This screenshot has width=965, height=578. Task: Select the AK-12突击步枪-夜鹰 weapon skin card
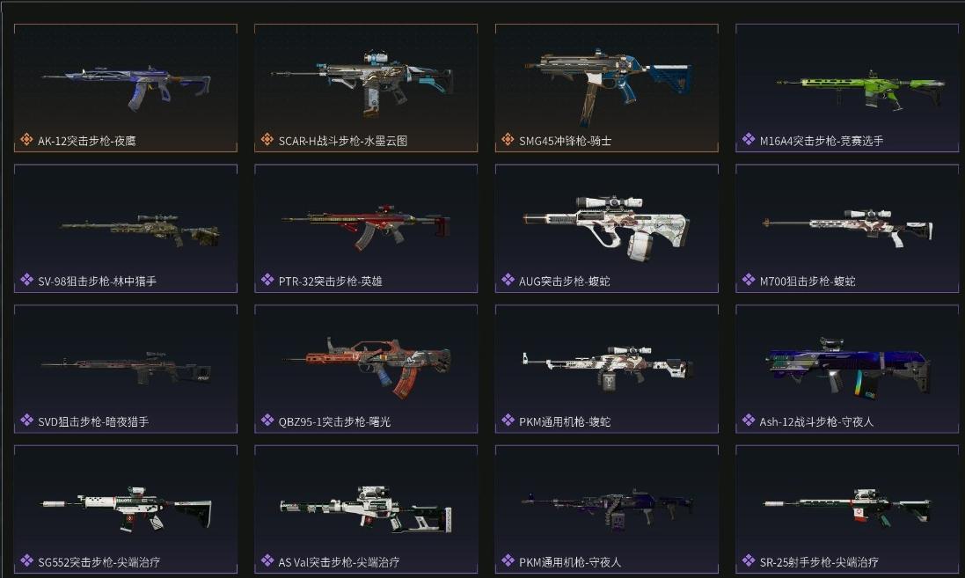point(126,87)
